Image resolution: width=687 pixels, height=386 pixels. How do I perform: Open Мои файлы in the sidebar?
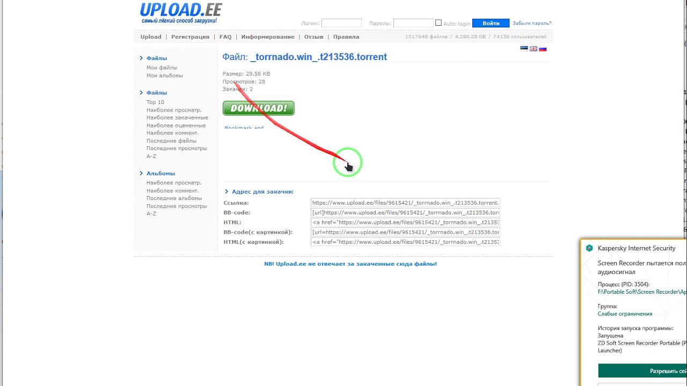pos(162,68)
